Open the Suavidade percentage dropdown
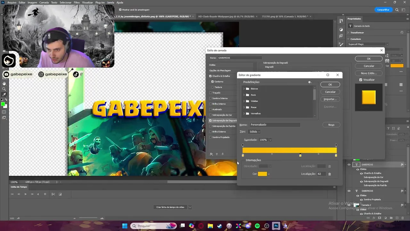The width and height of the screenshot is (410, 231). click(270, 140)
